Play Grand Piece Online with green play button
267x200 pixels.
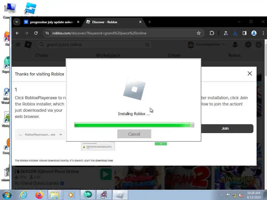pos(106,174)
